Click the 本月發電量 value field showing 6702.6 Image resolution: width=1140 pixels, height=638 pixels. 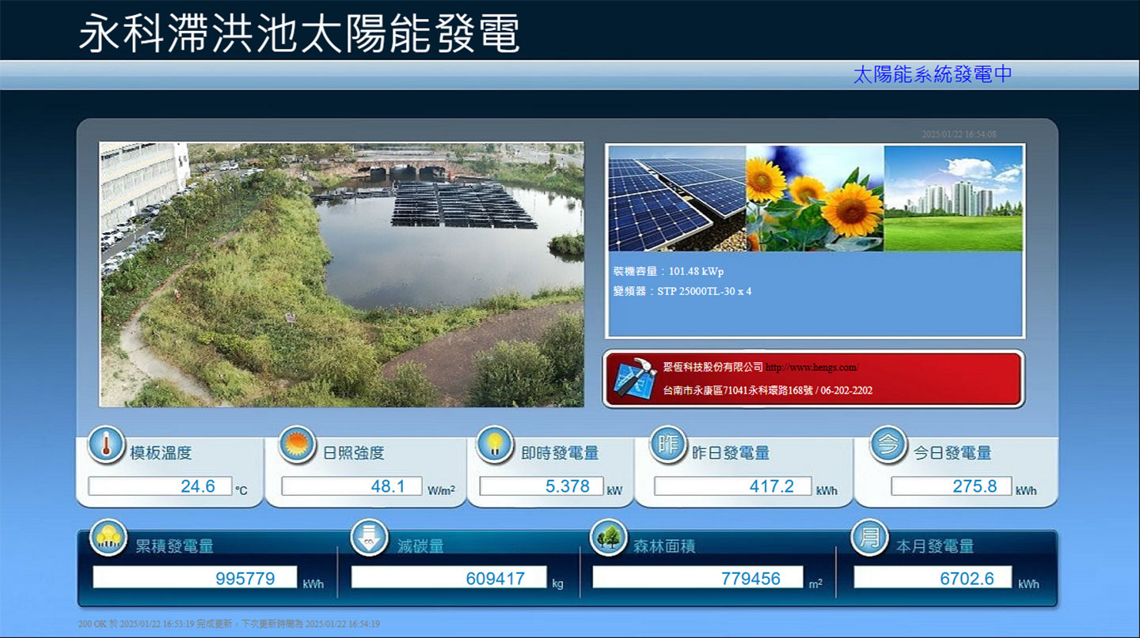click(933, 578)
